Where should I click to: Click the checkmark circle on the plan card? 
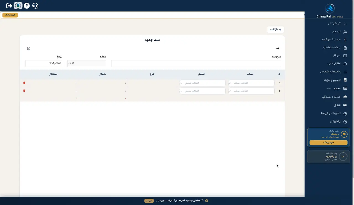[x=343, y=156]
